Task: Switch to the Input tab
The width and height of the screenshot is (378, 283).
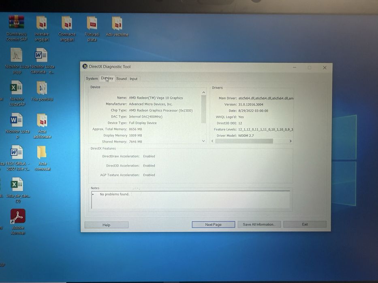Action: click(x=134, y=79)
